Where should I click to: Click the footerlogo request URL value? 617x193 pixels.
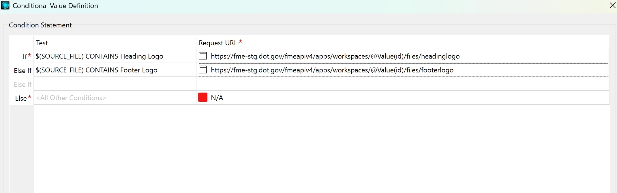coord(332,70)
